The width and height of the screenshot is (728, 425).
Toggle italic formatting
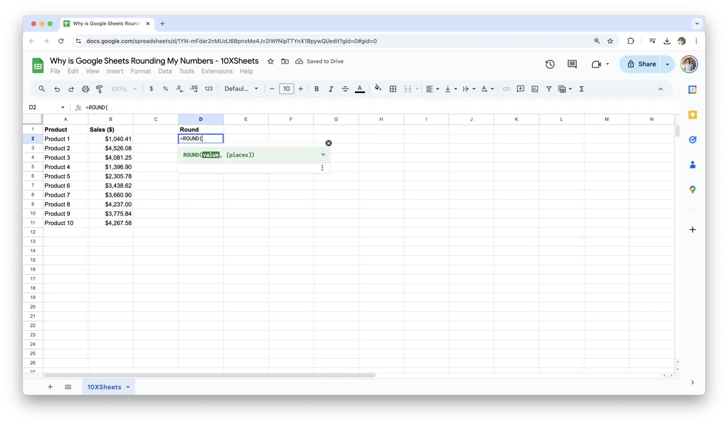point(331,89)
